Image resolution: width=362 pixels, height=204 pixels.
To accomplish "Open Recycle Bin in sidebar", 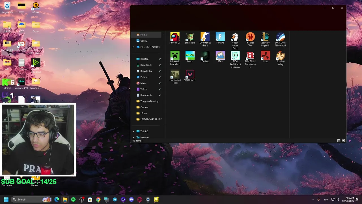I will 146,71.
